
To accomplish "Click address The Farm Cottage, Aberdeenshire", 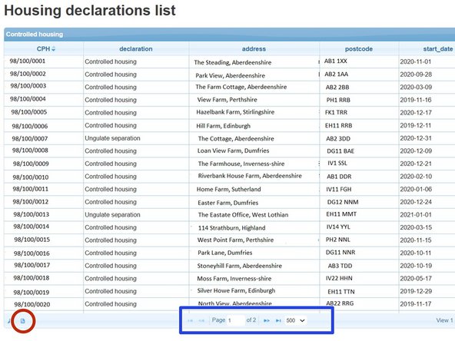I will (x=241, y=87).
